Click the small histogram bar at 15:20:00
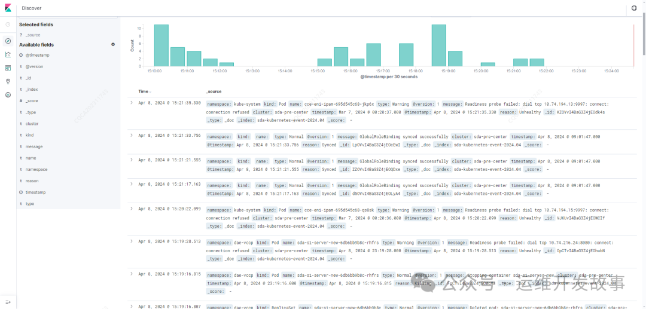Image resolution: width=646 pixels, height=309 pixels. click(488, 64)
